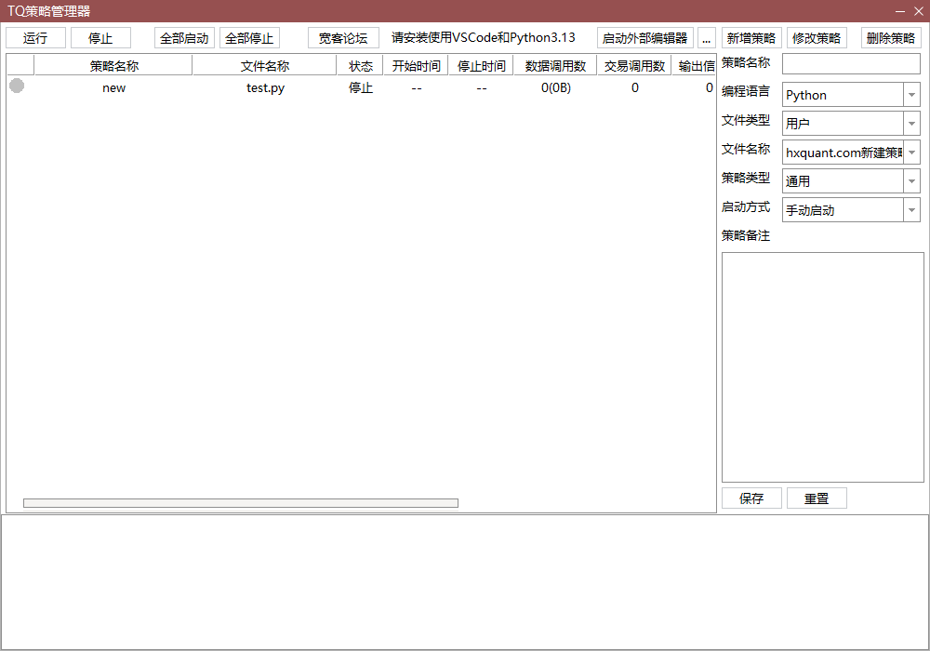Click the 保存 button
This screenshot has height=651, width=930.
(751, 498)
